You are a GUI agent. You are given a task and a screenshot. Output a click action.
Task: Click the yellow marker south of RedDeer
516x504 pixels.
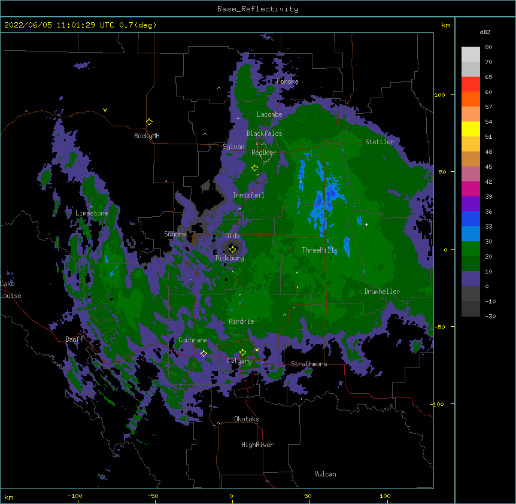pos(254,168)
